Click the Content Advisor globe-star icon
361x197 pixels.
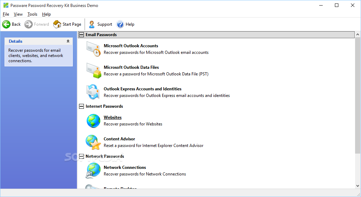93,142
